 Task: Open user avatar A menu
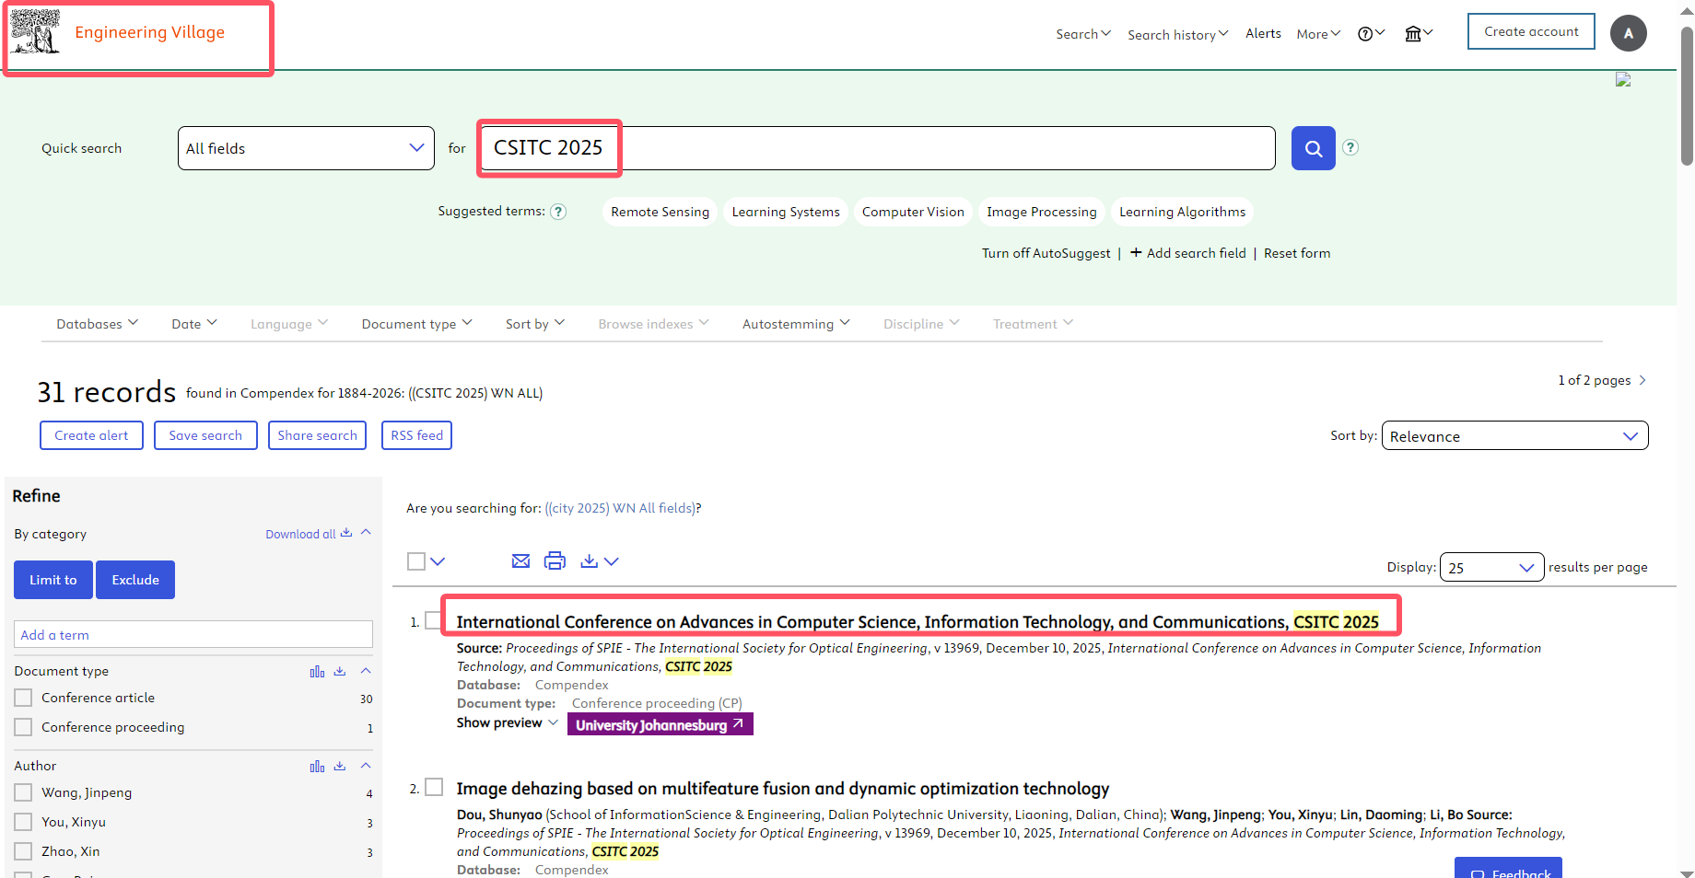pyautogui.click(x=1628, y=33)
